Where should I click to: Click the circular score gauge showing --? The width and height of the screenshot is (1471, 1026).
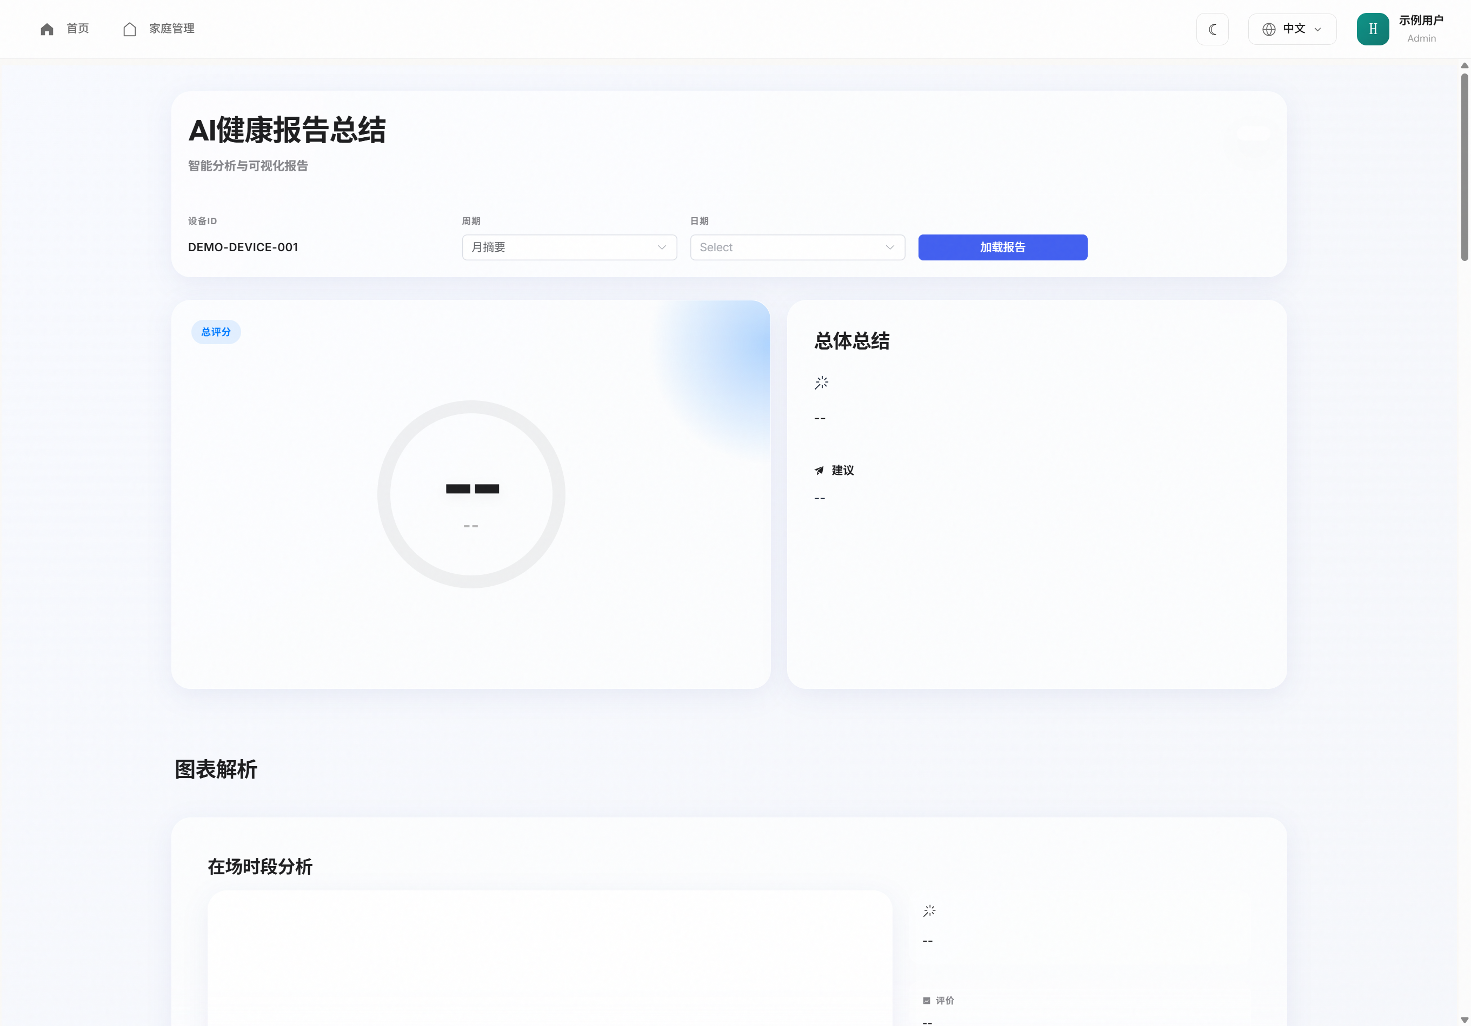[x=471, y=494]
